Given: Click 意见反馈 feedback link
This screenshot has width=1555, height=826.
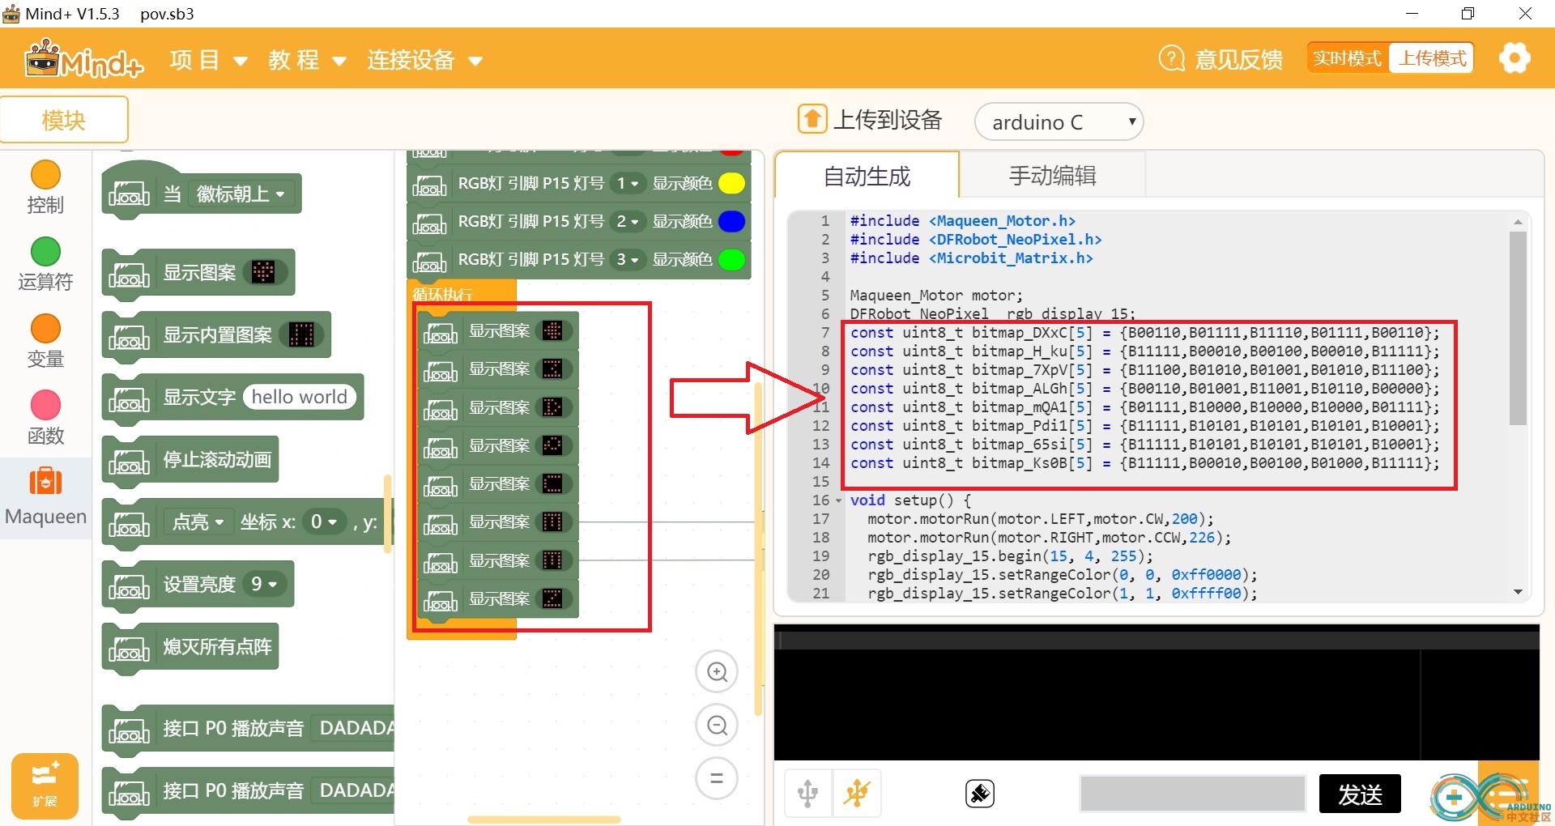Looking at the screenshot, I should (1238, 59).
